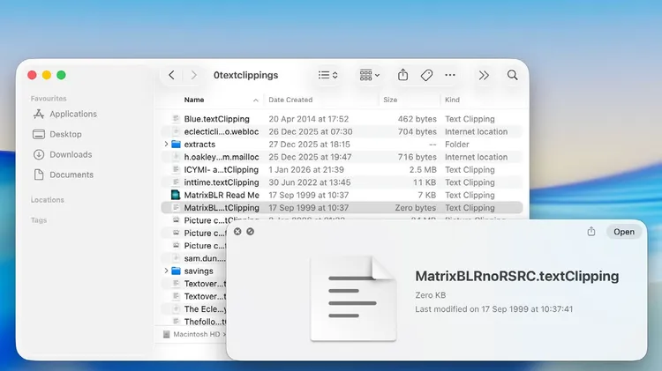The height and width of the screenshot is (371, 662).
Task: Open Downloads in the Finder sidebar
Action: tap(71, 154)
